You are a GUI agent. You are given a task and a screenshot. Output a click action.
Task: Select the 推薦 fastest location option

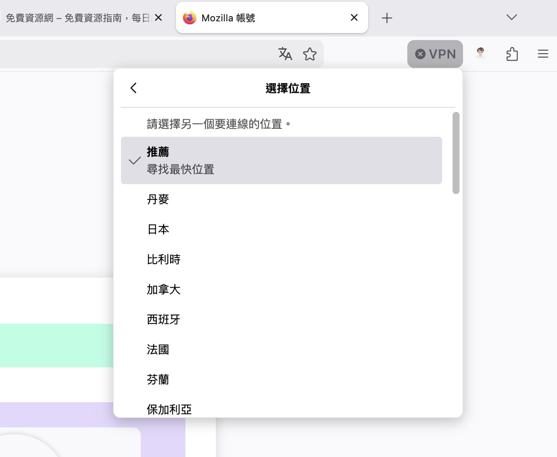(282, 160)
